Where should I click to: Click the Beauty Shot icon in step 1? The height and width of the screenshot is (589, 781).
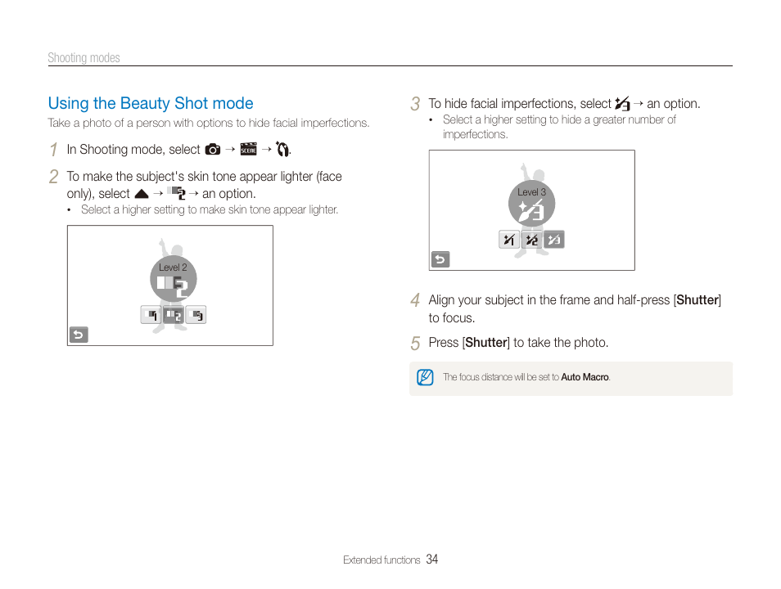pos(282,149)
